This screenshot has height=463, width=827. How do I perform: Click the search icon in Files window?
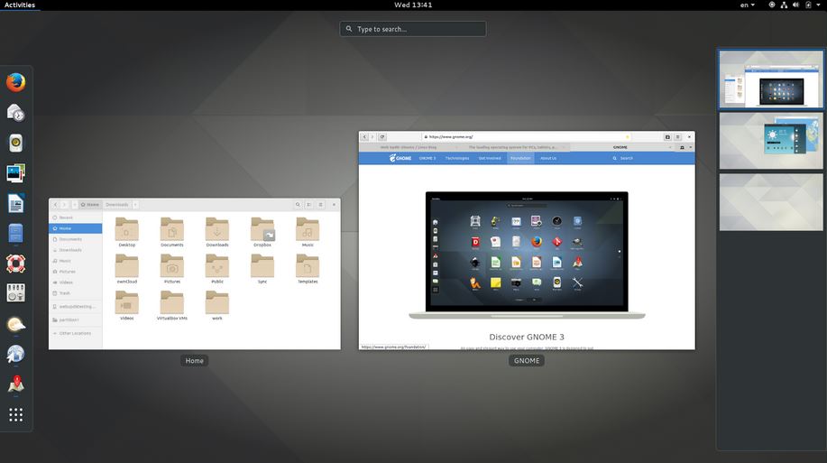click(298, 205)
